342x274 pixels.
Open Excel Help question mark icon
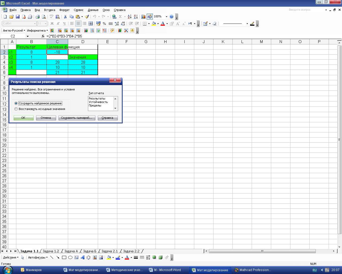[x=172, y=17]
